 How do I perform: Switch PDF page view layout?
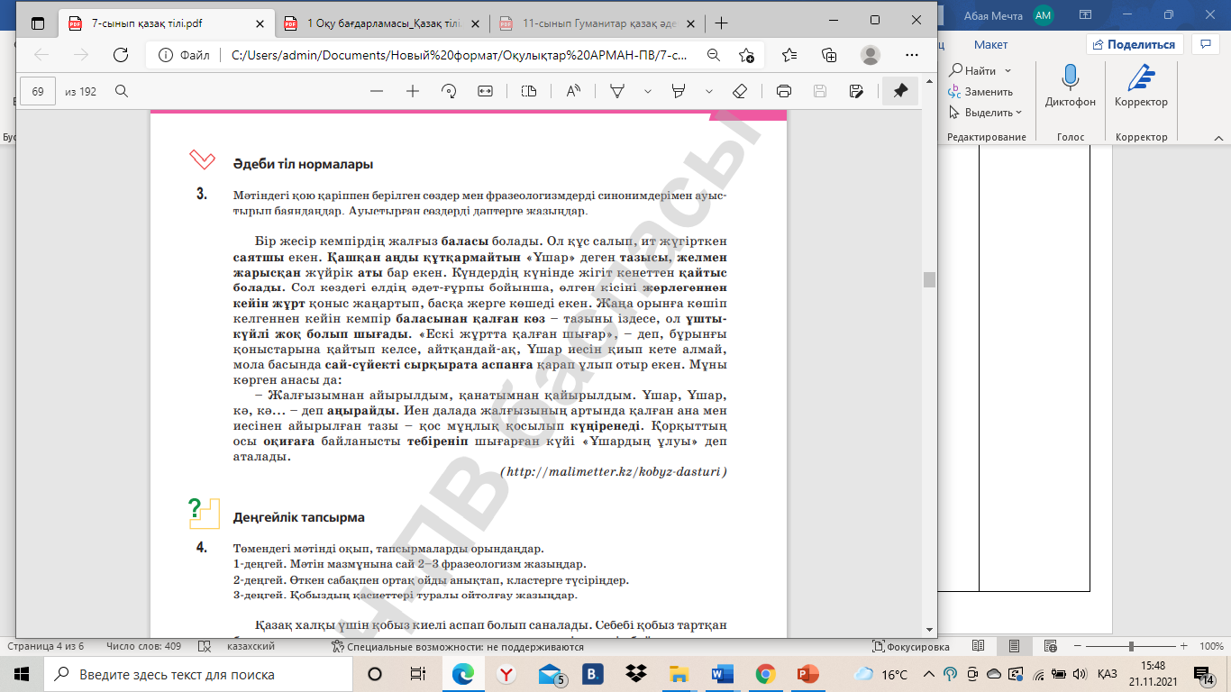[x=529, y=91]
